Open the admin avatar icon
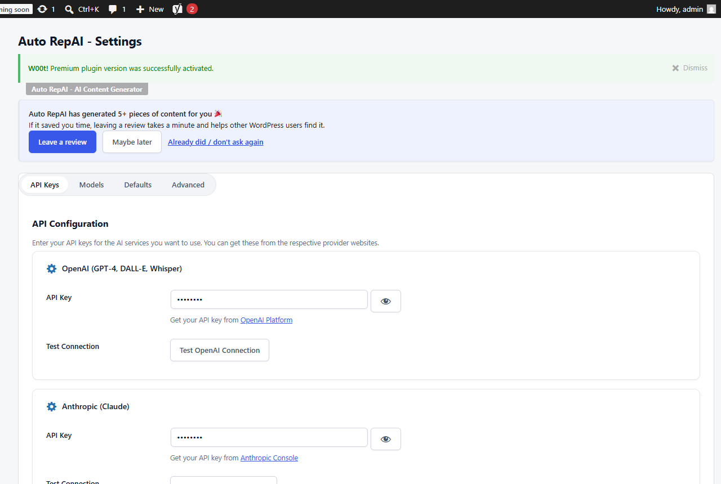 coord(711,9)
